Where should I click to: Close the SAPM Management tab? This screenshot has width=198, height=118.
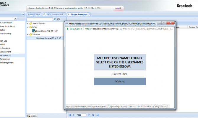pos(64,14)
